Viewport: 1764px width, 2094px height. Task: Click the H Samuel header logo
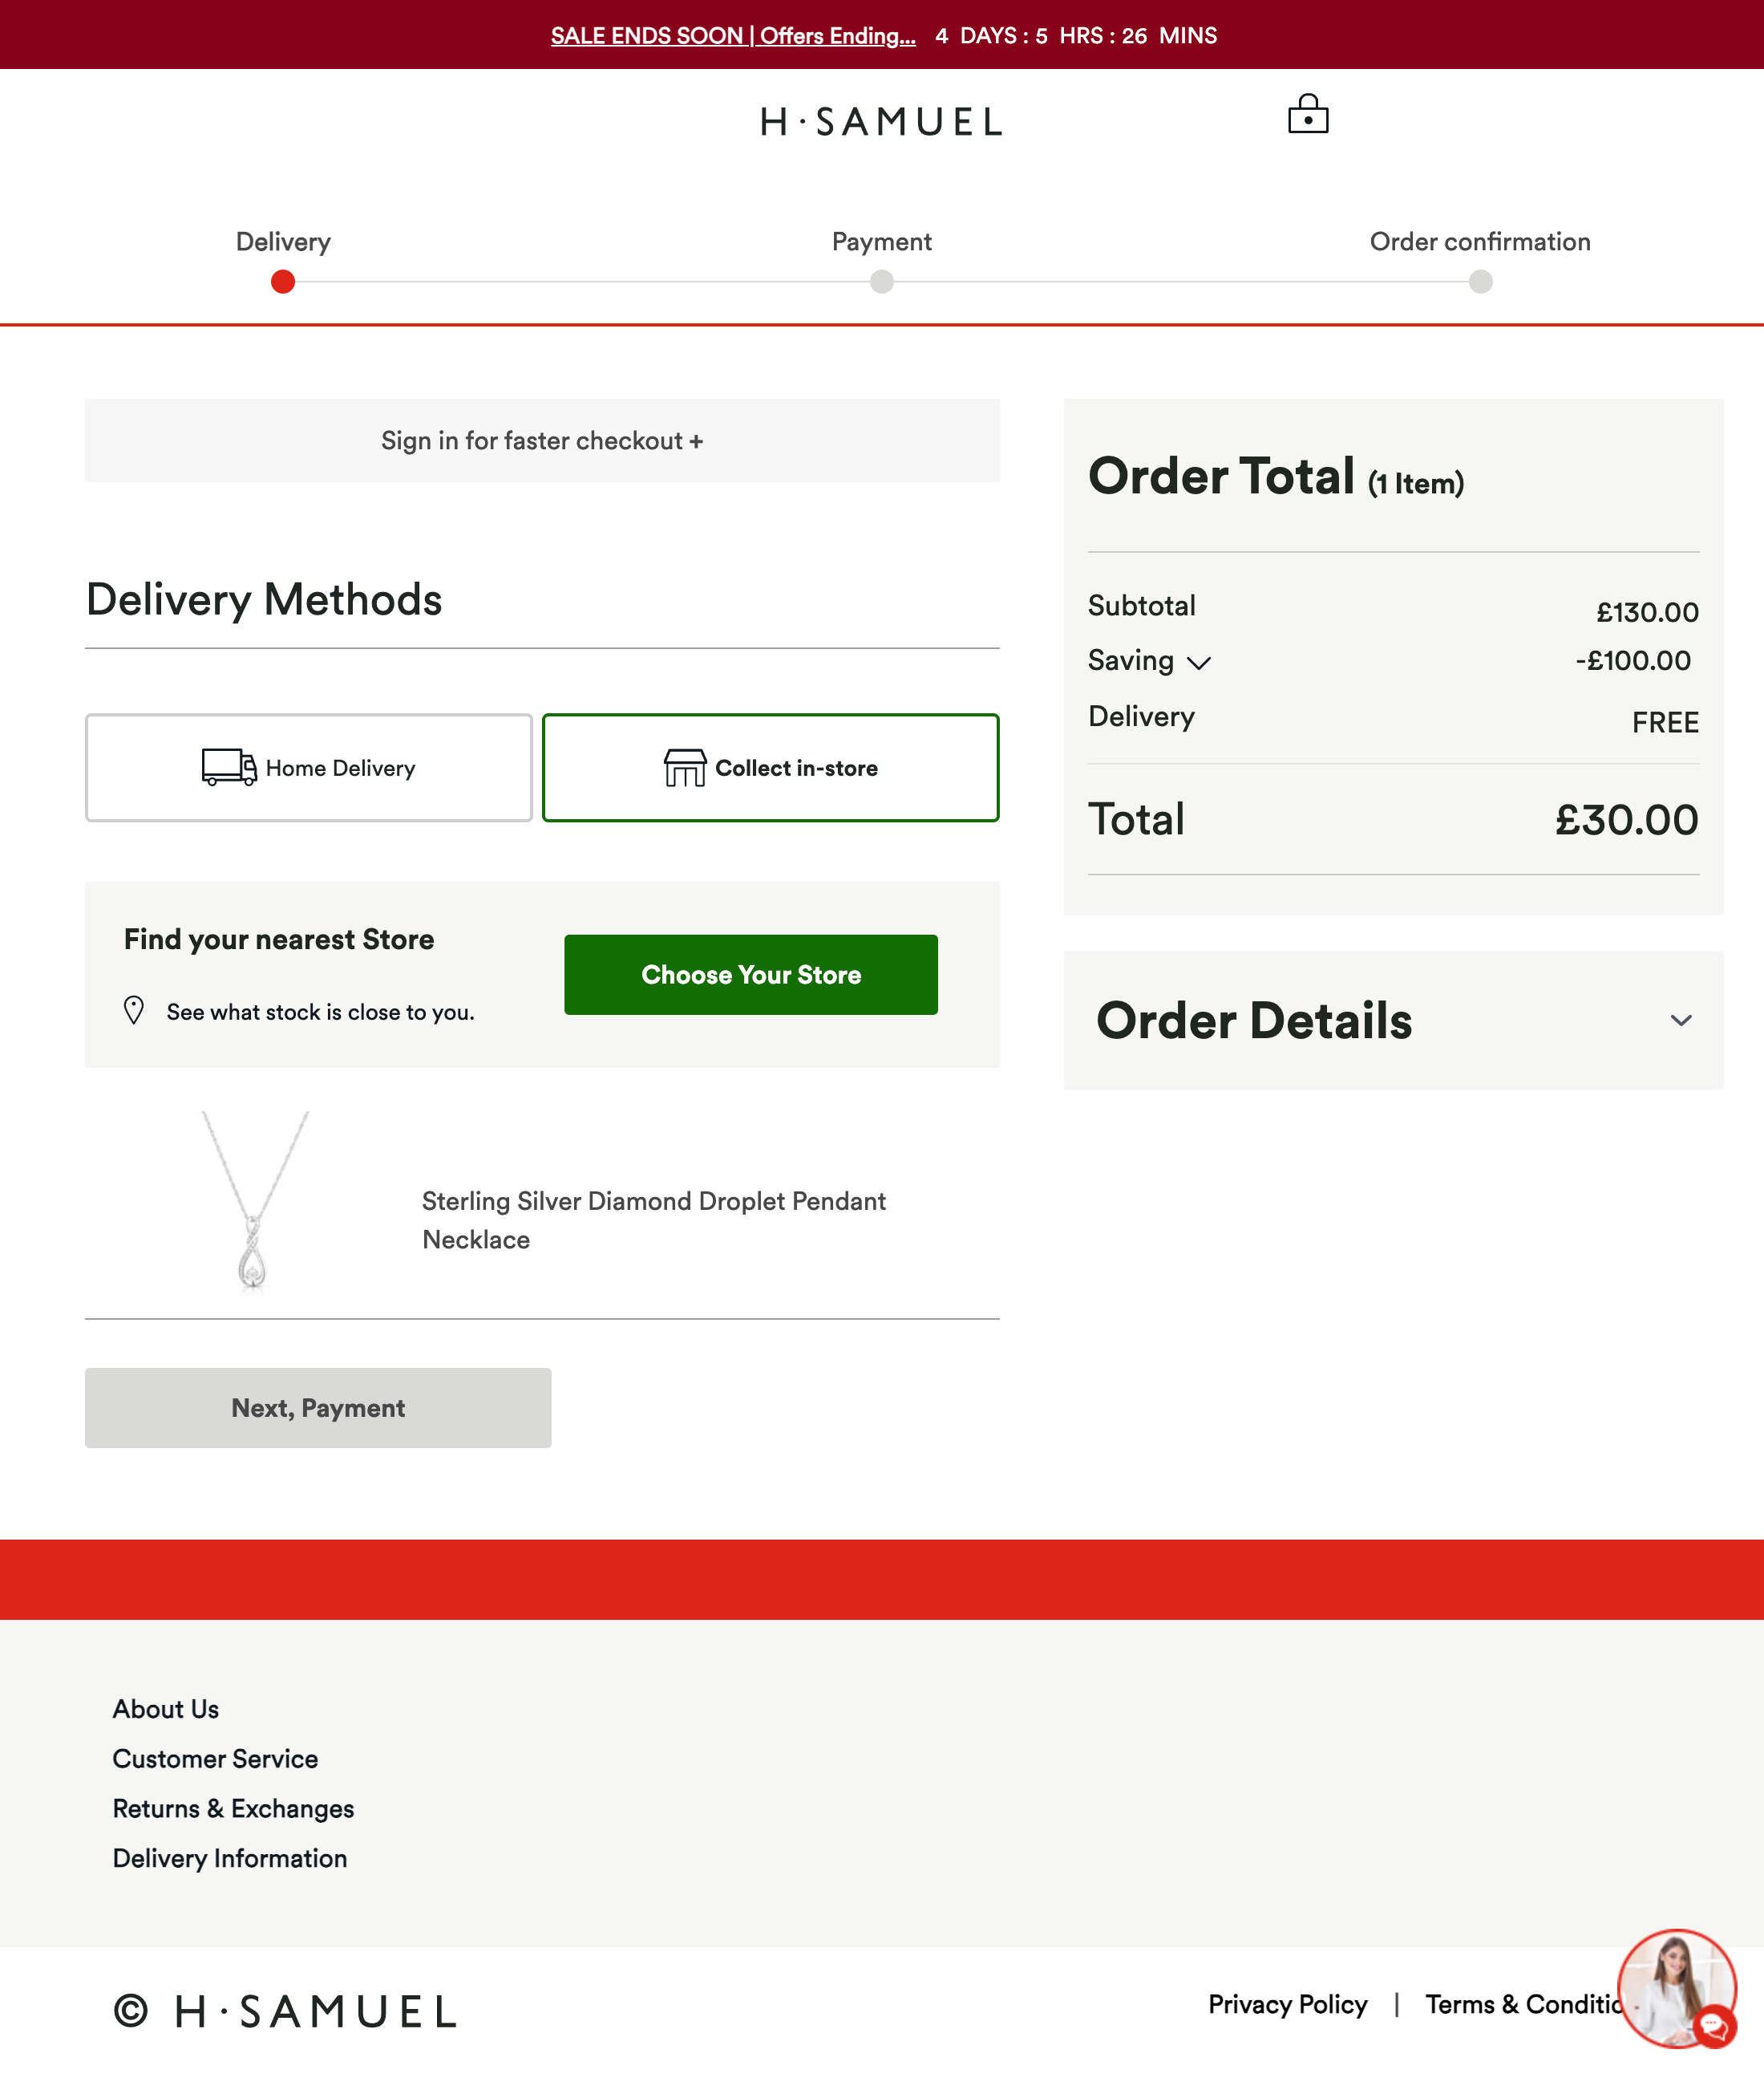tap(881, 122)
